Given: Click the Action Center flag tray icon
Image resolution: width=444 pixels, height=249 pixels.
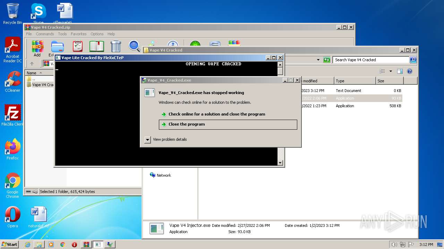Looking at the screenshot, I should click(x=411, y=245).
